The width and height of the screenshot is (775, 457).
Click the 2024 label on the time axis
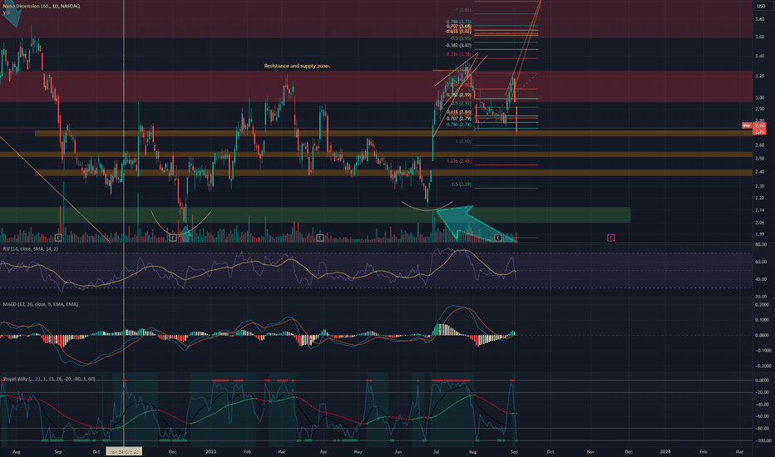[665, 451]
